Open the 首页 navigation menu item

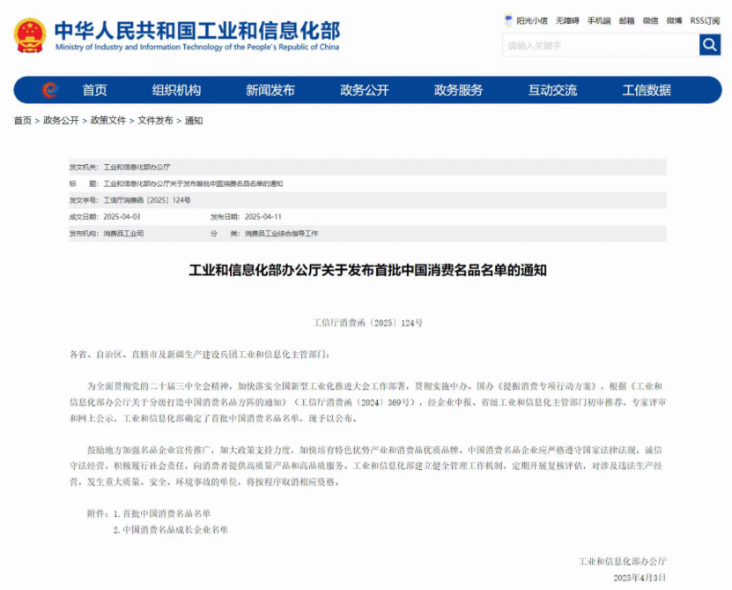click(95, 90)
